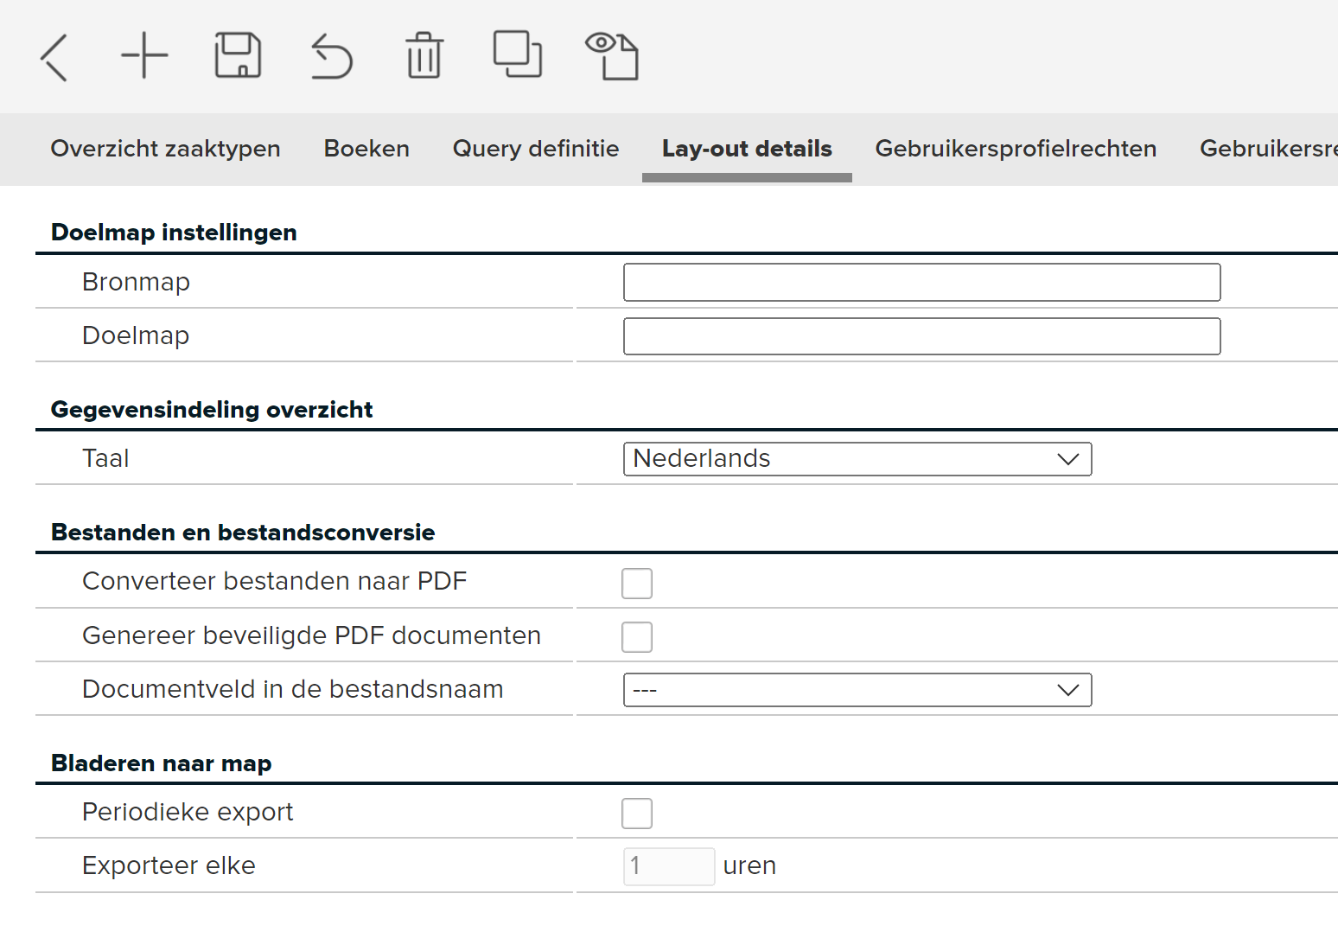Open the Taal dropdown showing Nederlands
This screenshot has height=932, width=1338.
point(857,459)
